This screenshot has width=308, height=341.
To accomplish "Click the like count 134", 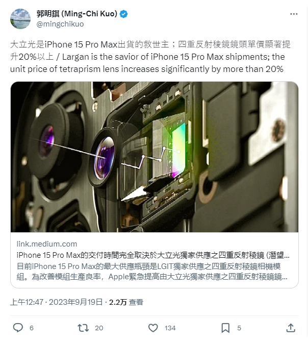I will [x=170, y=328].
